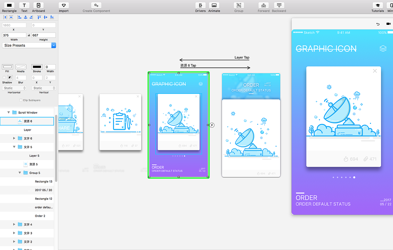Click the Height input field showing 667
The height and width of the screenshot is (250, 393).
pyautogui.click(x=44, y=35)
